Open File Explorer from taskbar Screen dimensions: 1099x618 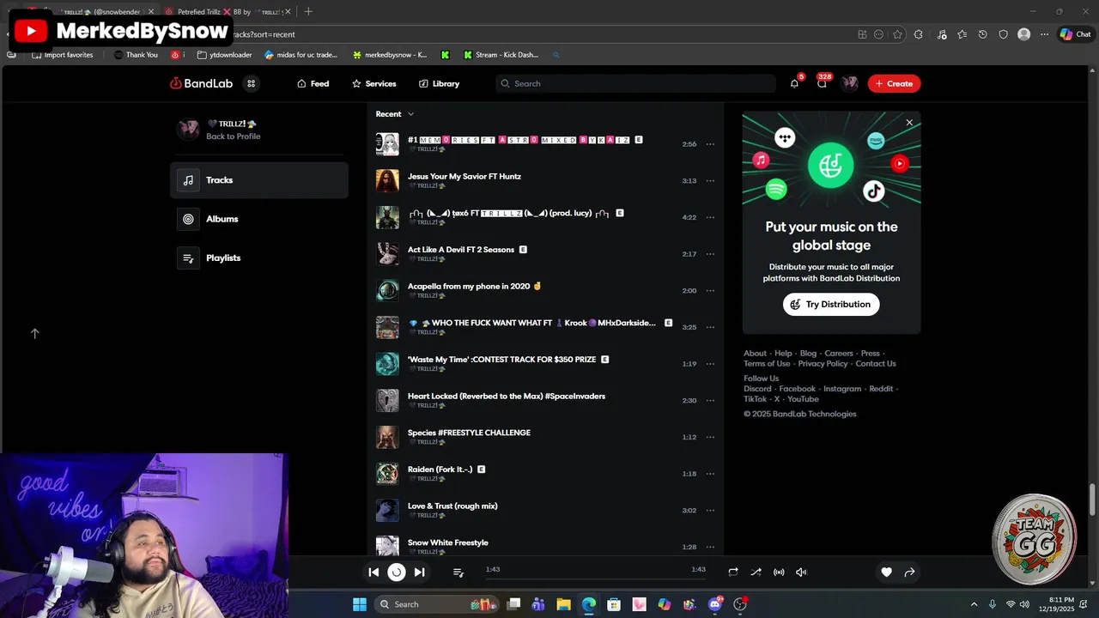pos(563,604)
